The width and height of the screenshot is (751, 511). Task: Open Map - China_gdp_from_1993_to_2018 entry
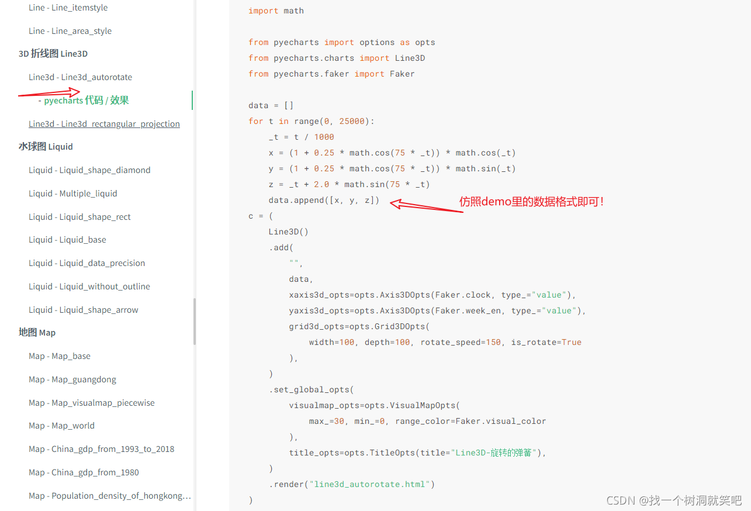pyautogui.click(x=102, y=449)
